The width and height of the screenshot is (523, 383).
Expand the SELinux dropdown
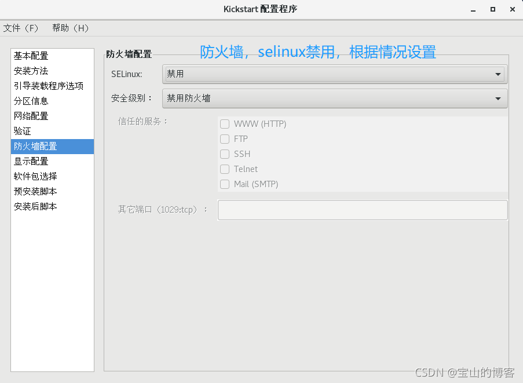(334, 74)
